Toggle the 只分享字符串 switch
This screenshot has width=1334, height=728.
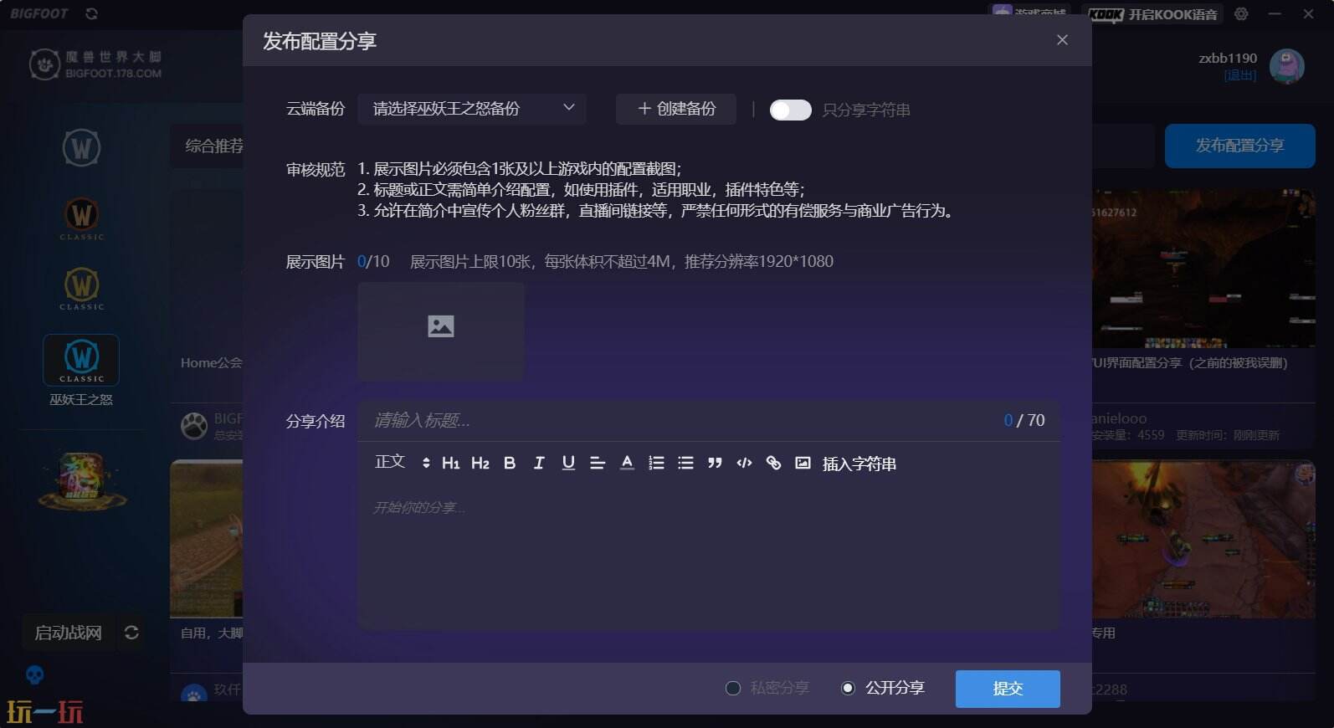point(790,110)
